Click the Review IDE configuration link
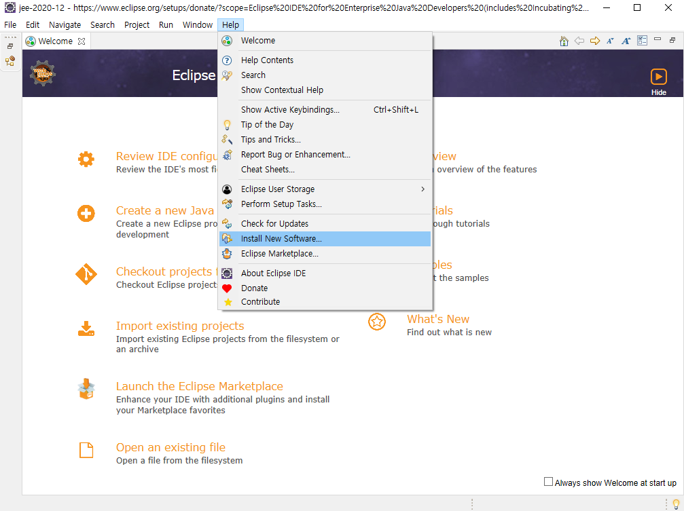The width and height of the screenshot is (684, 511). coord(166,157)
